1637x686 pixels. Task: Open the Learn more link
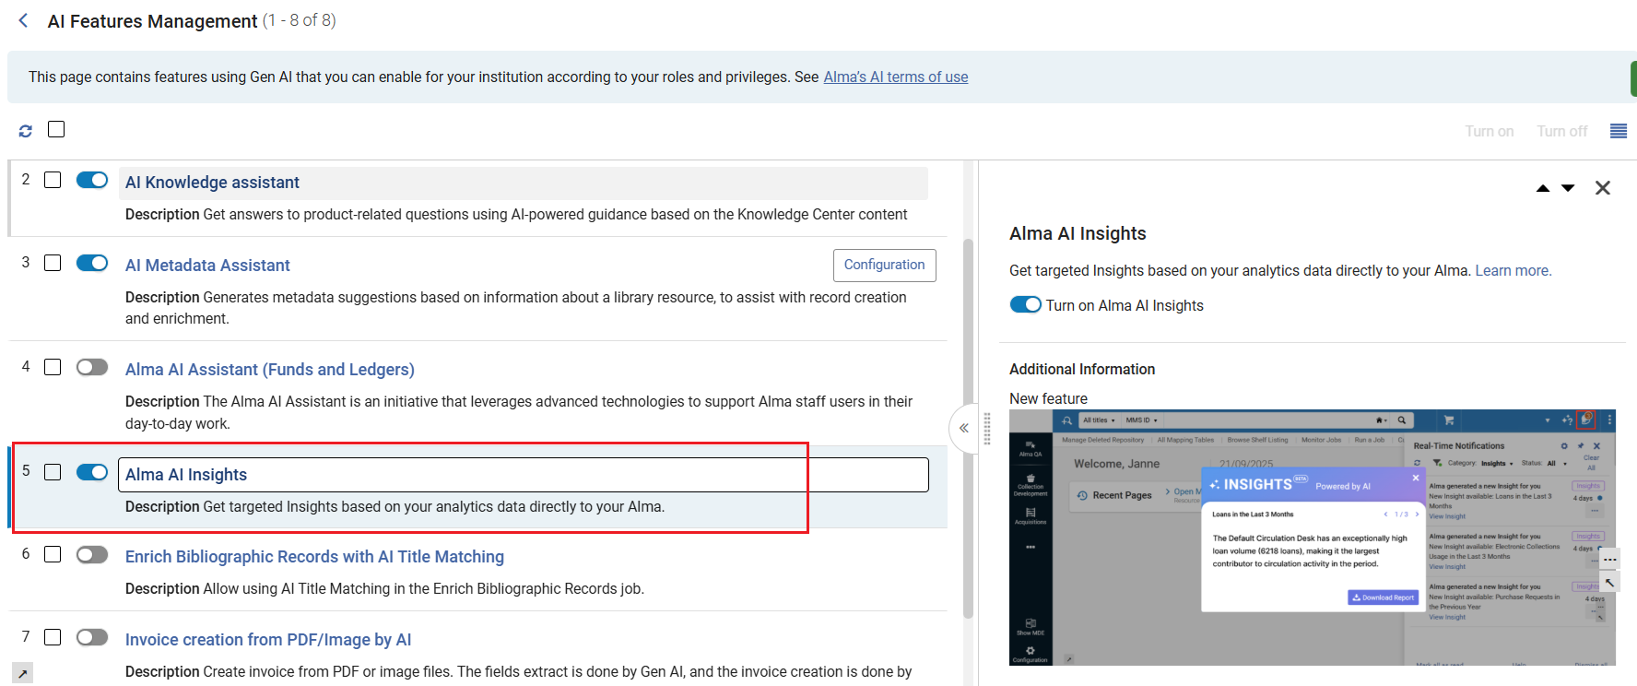point(1513,270)
